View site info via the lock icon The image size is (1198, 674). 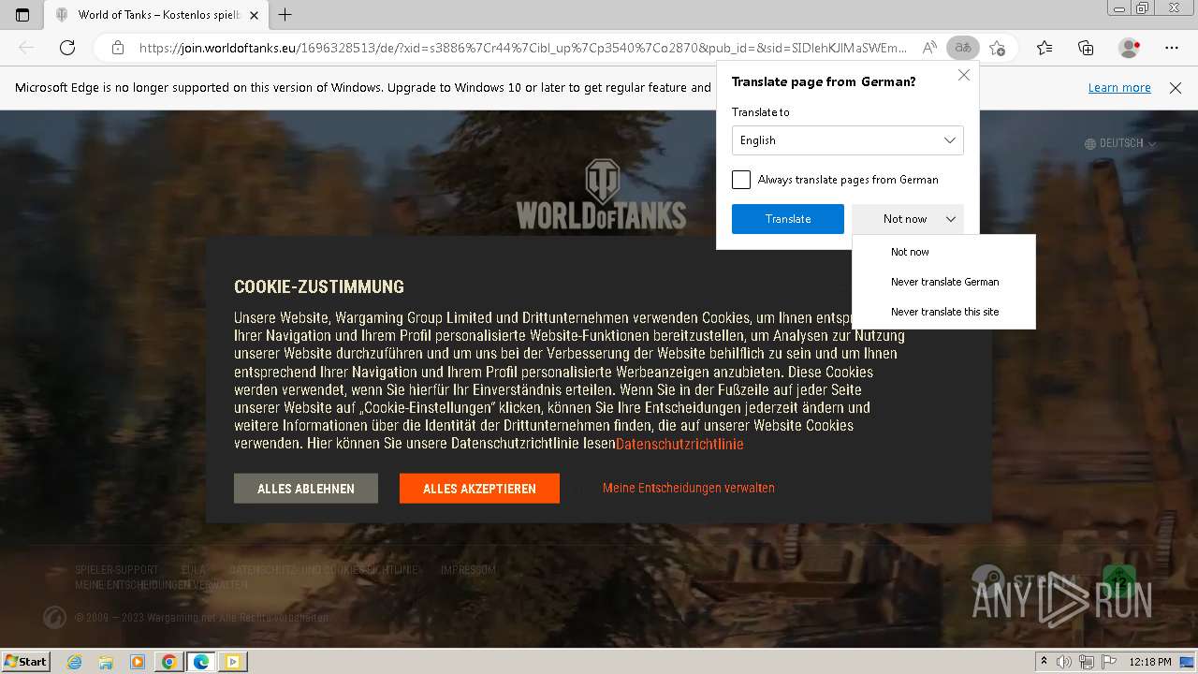(x=117, y=48)
